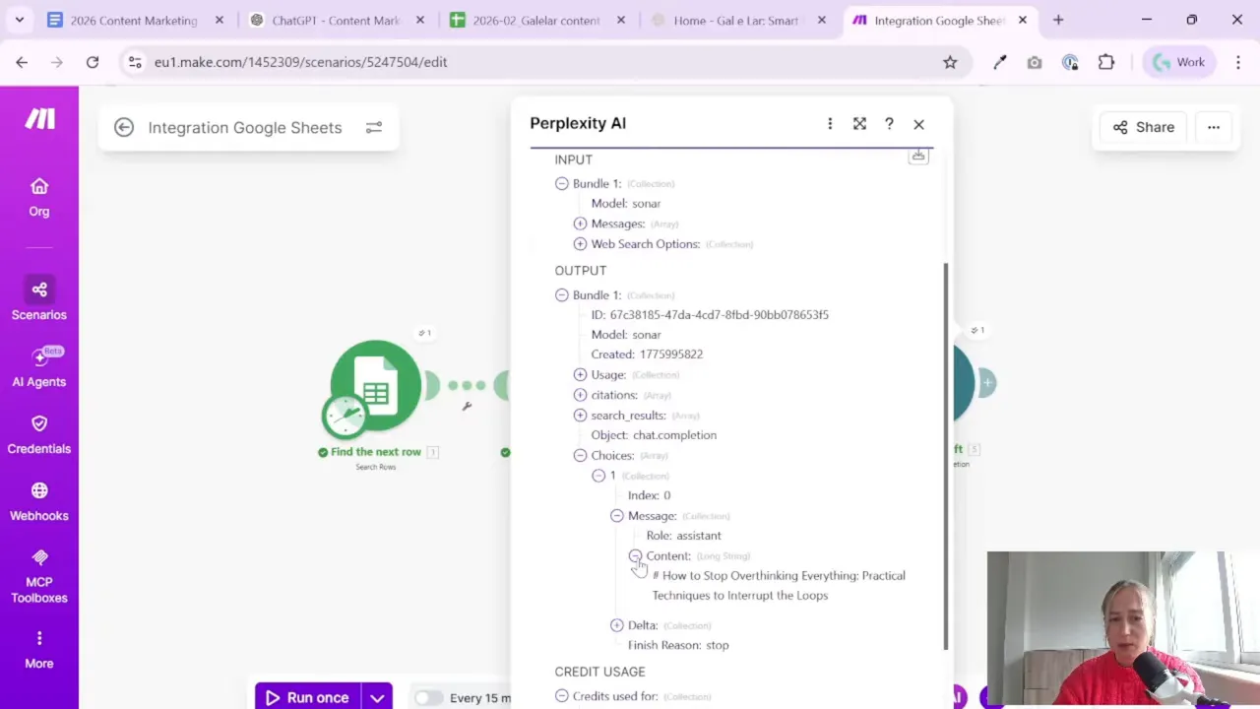Open Run once dropdown arrow
This screenshot has height=709, width=1260.
tap(377, 697)
